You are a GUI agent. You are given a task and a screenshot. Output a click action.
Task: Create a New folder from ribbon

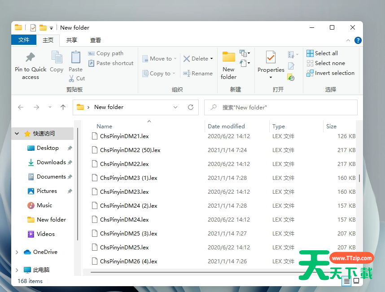pos(229,58)
